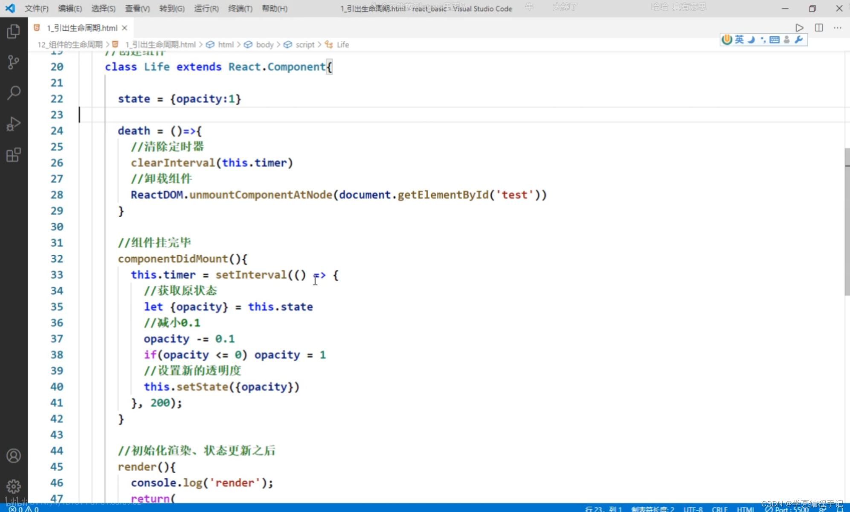Open the Accounts menu icon
Viewport: 850px width, 512px height.
tap(14, 456)
